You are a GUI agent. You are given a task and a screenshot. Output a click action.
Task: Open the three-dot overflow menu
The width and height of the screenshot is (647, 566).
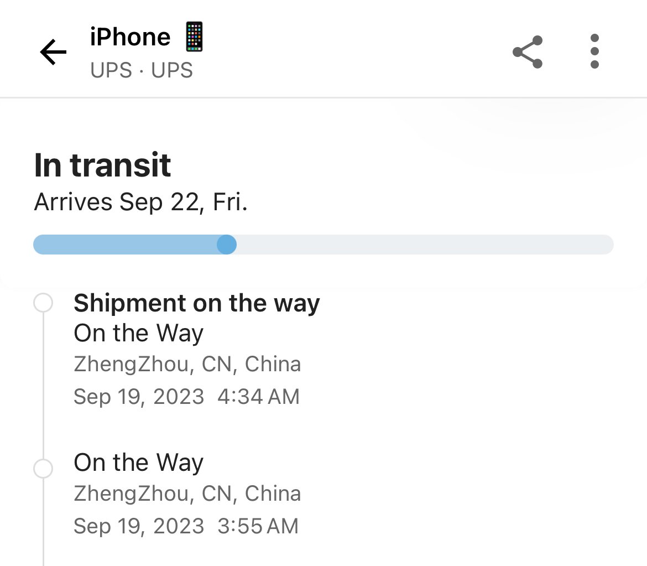(594, 51)
